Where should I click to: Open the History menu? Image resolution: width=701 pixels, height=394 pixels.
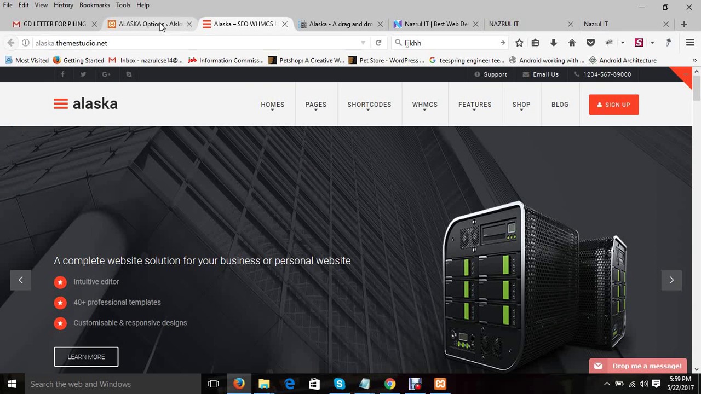(x=64, y=5)
